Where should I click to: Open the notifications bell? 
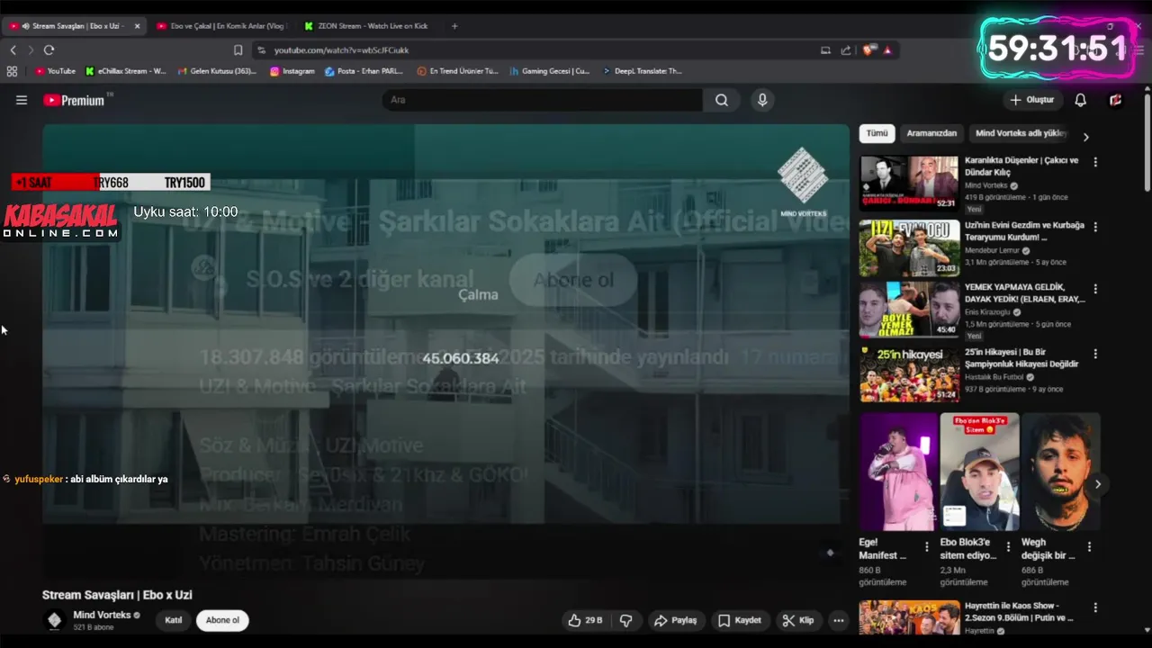click(x=1081, y=100)
